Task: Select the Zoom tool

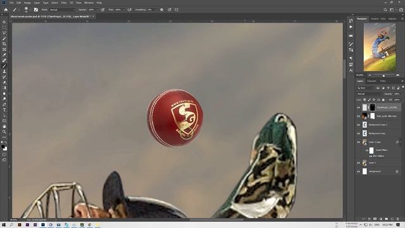Action: [x=4, y=132]
